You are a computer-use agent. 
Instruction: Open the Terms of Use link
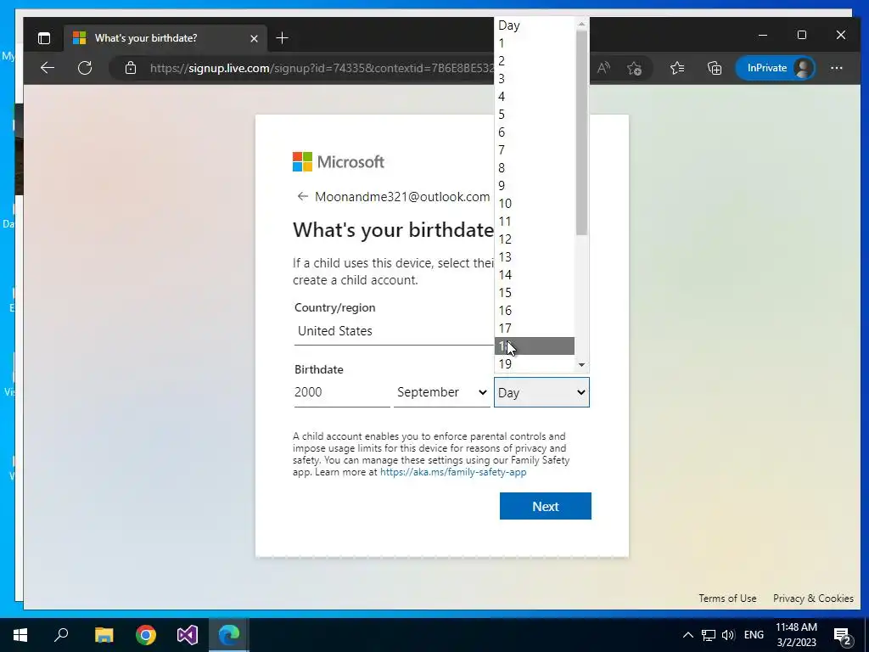(x=727, y=599)
